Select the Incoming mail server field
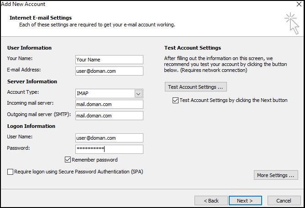Screen dimensions: 305x208 [109, 104]
